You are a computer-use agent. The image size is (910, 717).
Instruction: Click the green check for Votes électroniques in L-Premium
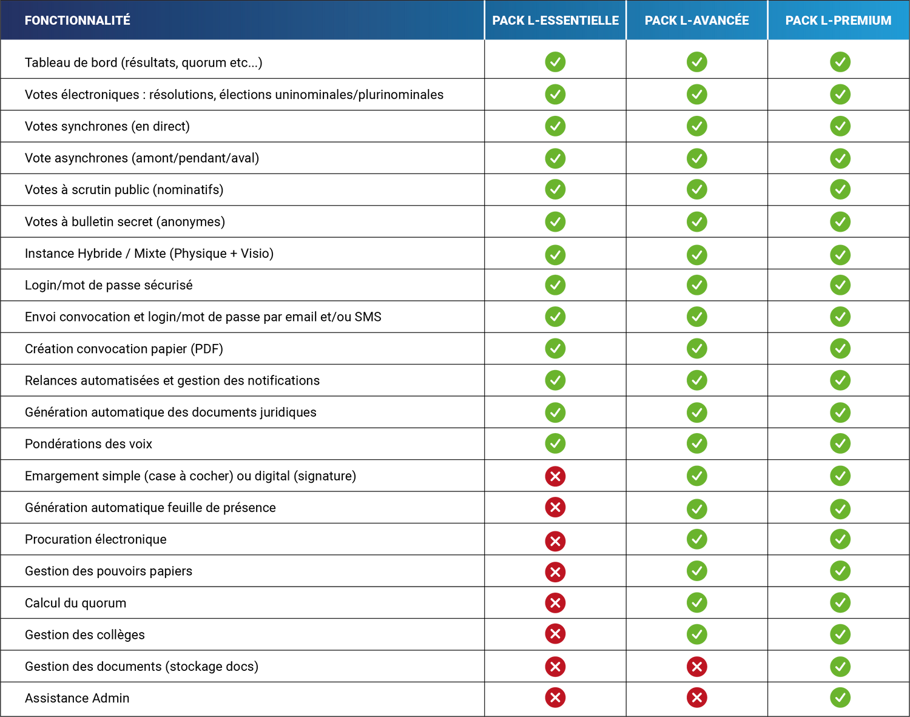[x=840, y=94]
